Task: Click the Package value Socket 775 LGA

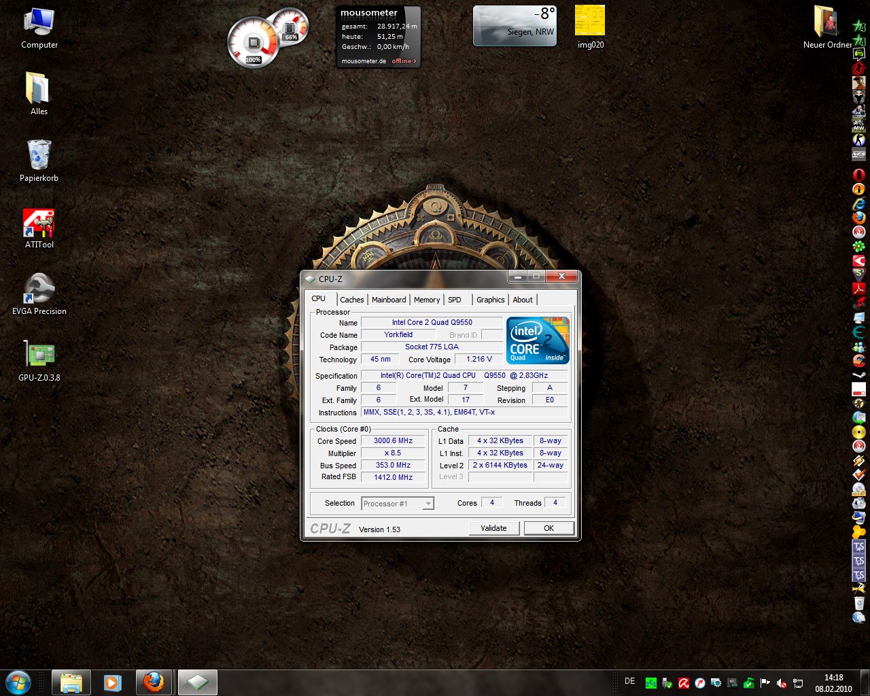Action: point(432,347)
